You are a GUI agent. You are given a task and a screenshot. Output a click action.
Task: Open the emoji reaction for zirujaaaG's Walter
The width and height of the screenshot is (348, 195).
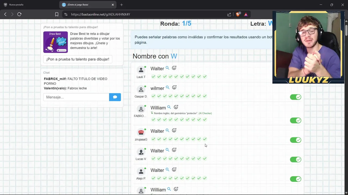click(x=174, y=130)
